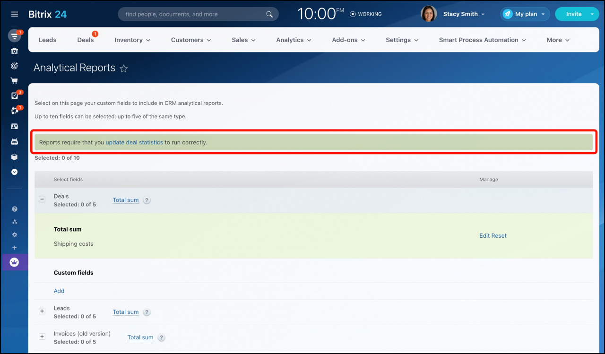Go to the Leads tab
The width and height of the screenshot is (605, 354).
coord(47,40)
